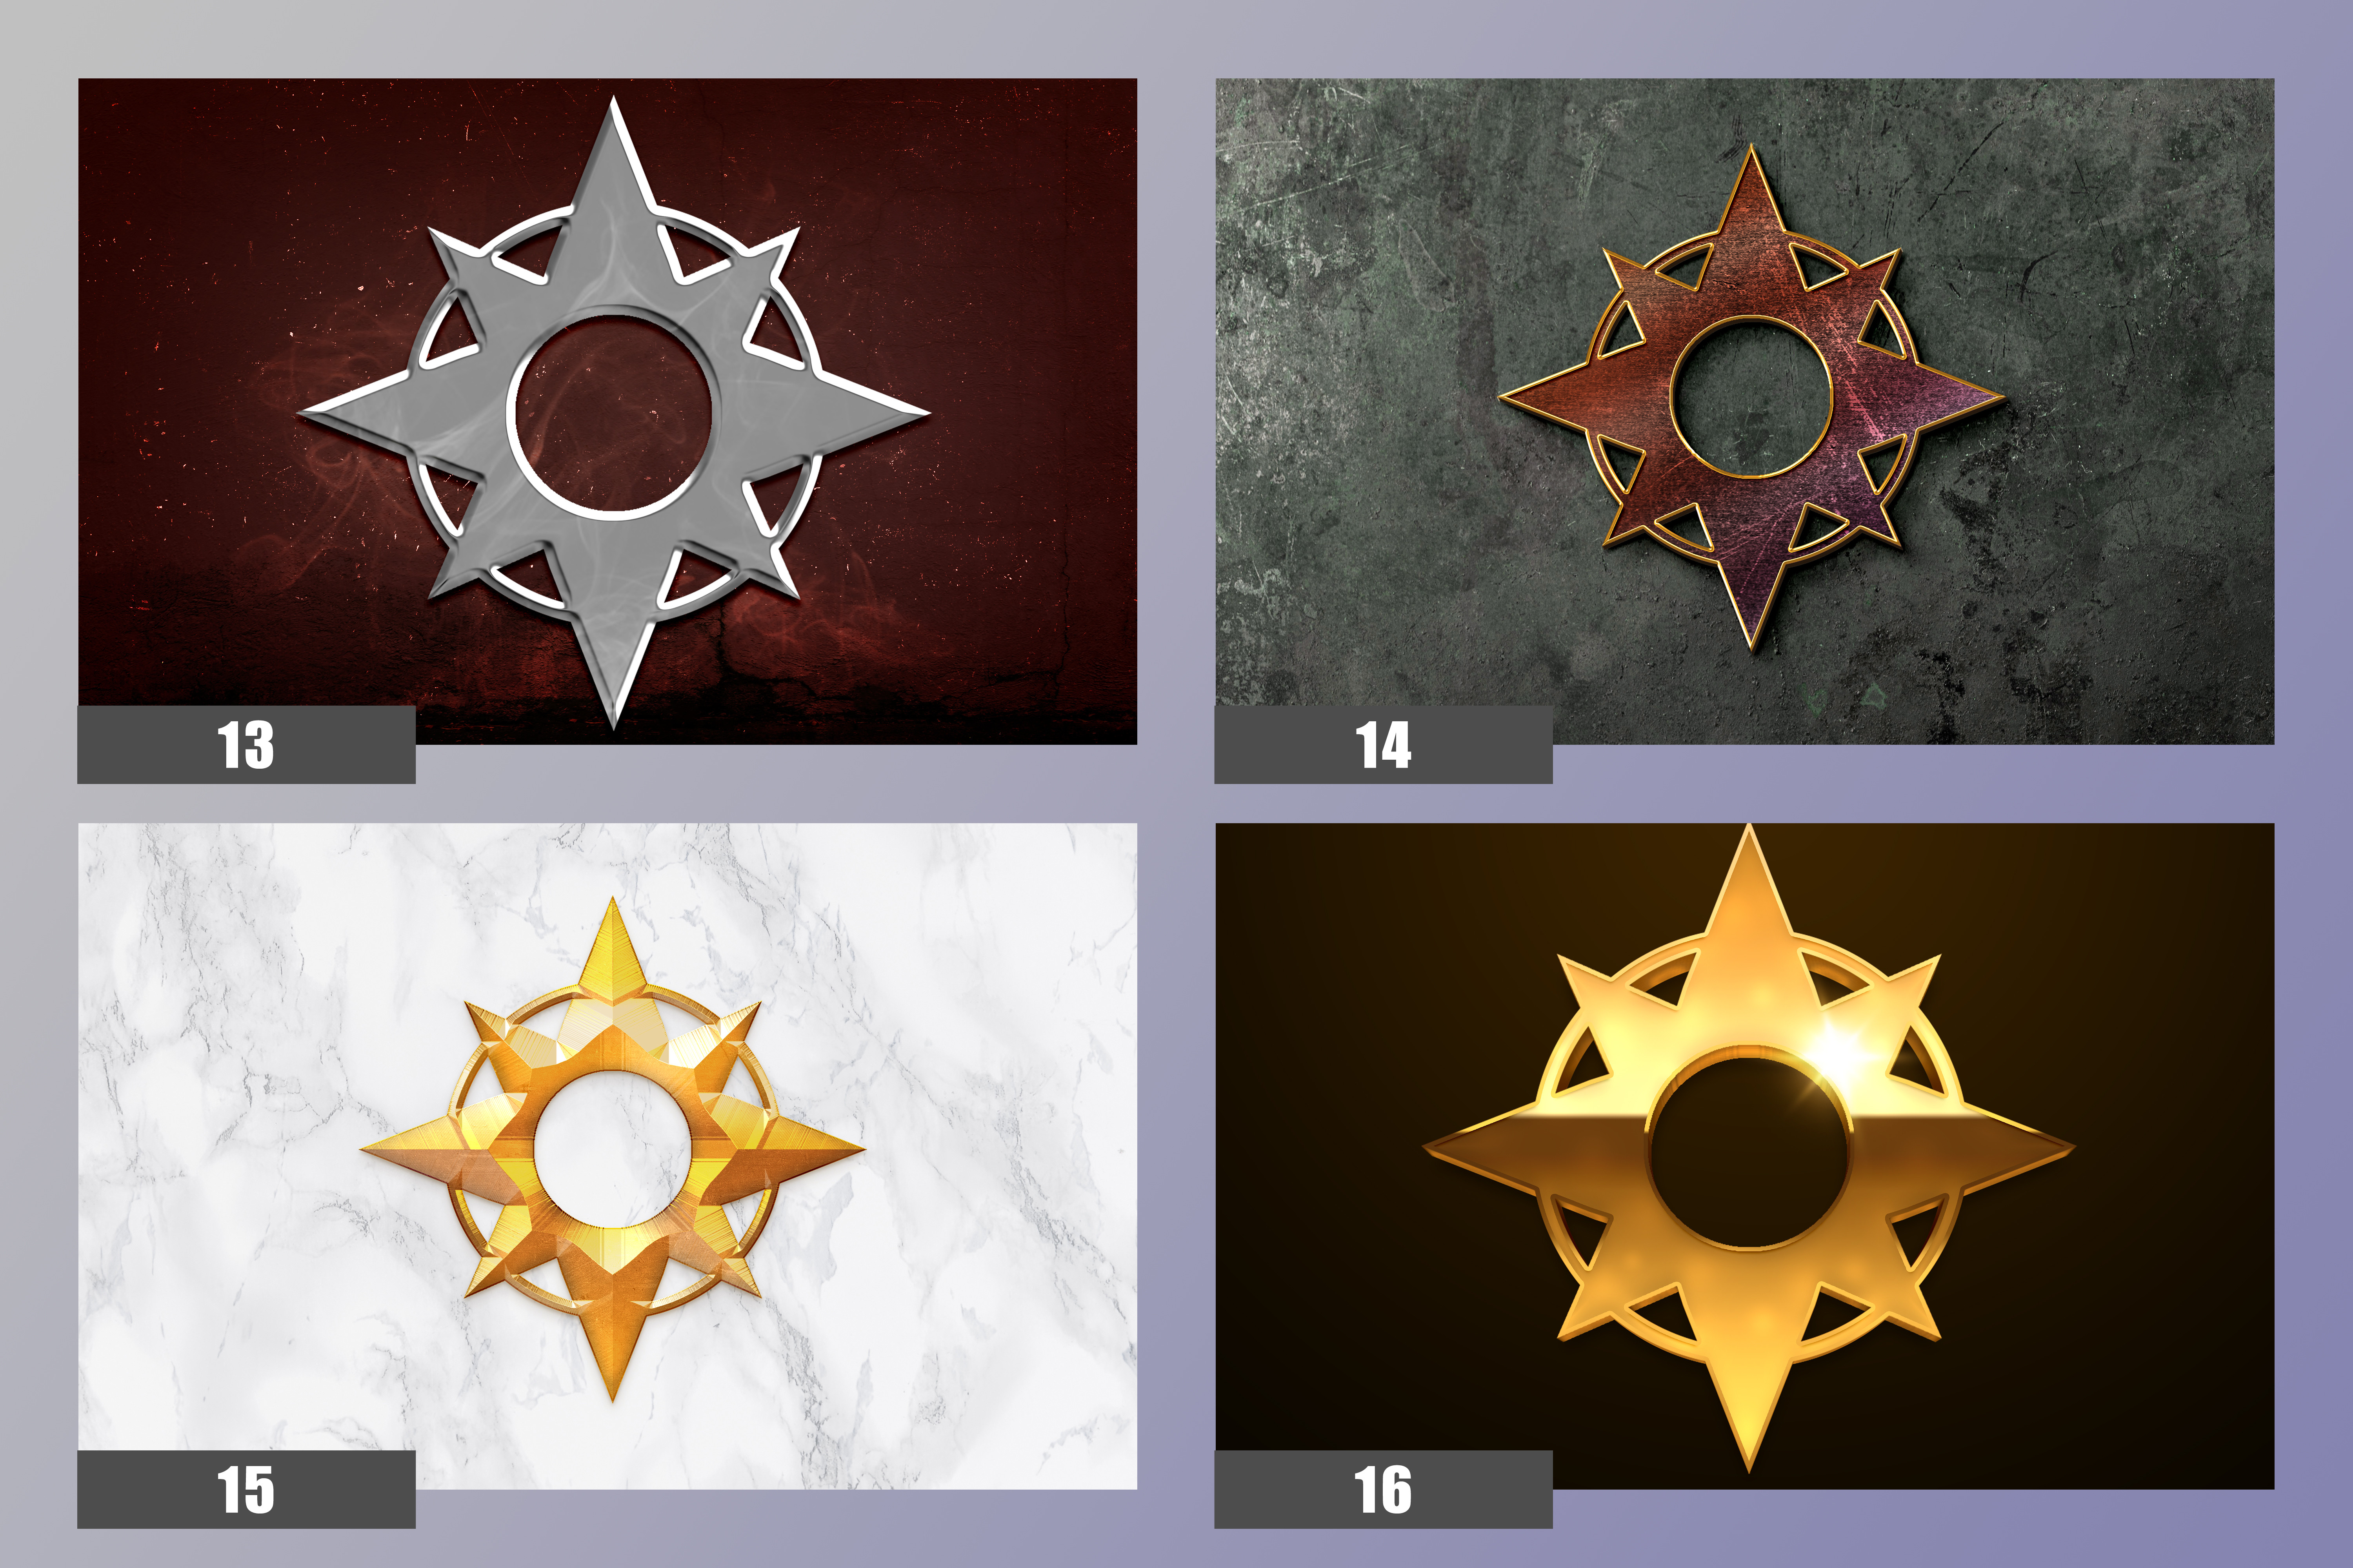Viewport: 2353px width, 1568px height.
Task: Select the number 14 label
Action: [1384, 745]
